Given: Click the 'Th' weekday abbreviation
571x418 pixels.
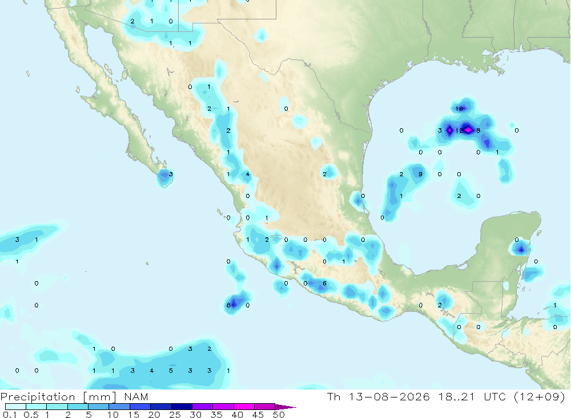Looking at the screenshot, I should point(333,396).
